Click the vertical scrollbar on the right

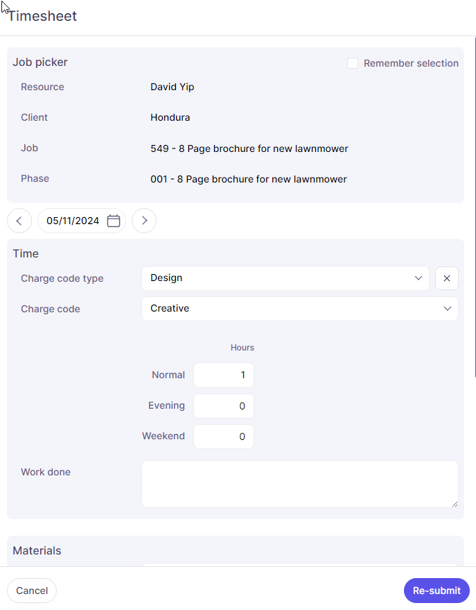475,208
